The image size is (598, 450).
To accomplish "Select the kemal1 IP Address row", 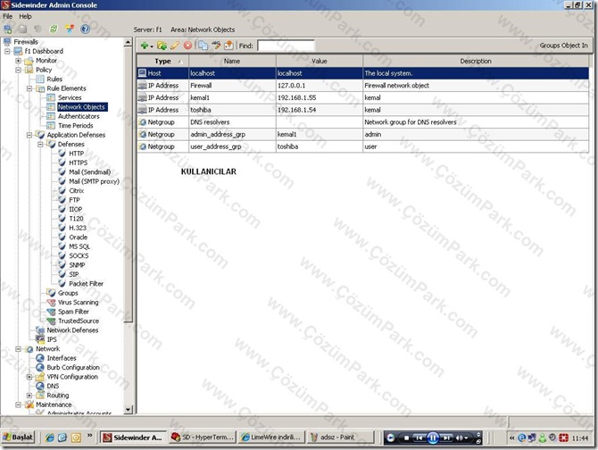I will click(x=362, y=97).
